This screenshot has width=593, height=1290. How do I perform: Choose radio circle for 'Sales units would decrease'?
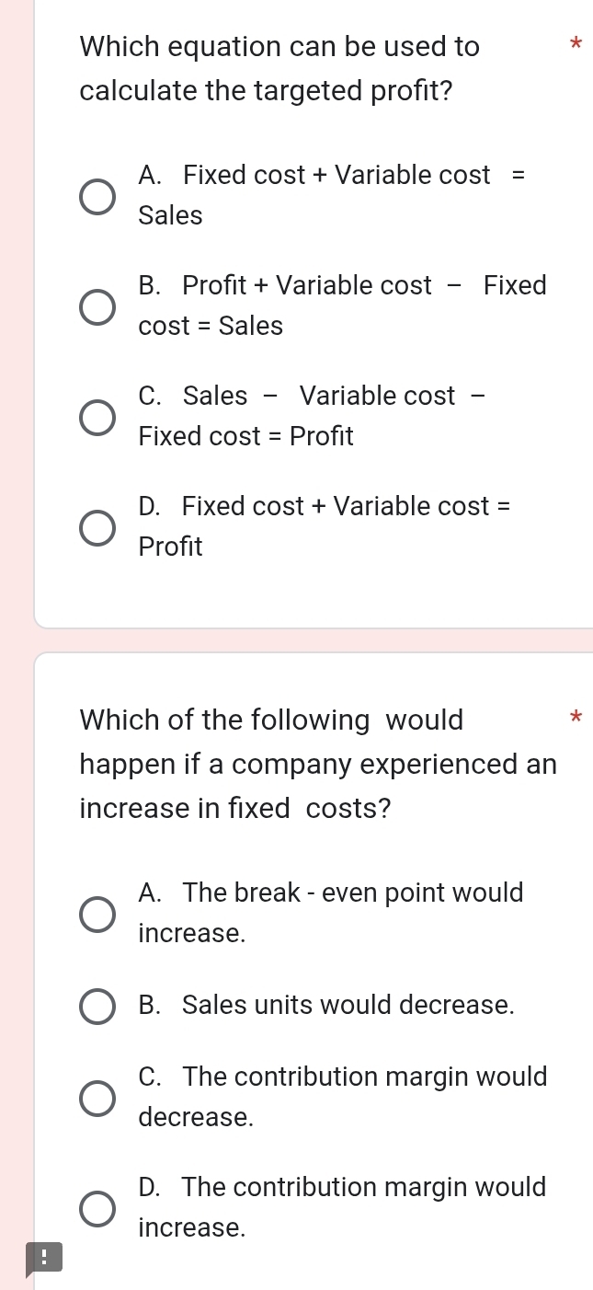97,1006
